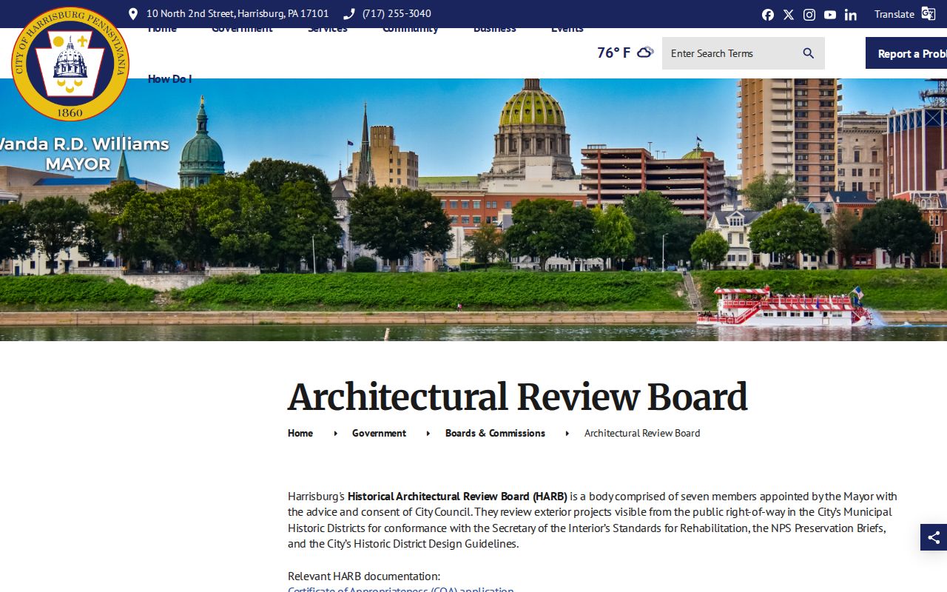947x592 pixels.
Task: Click the Report a Problem button
Action: pyautogui.click(x=906, y=53)
